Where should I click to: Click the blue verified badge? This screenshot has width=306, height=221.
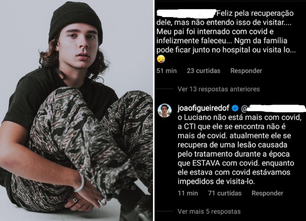pos(235,108)
